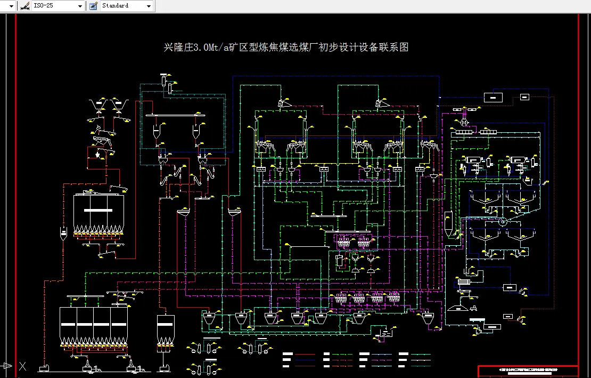Viewport: 591px width, 378px height.
Task: Select the drawing title text 兴隆庄3.0Mt/a矿区型炼焦煤选煤厂初步设计设备联系图
Action: 286,47
